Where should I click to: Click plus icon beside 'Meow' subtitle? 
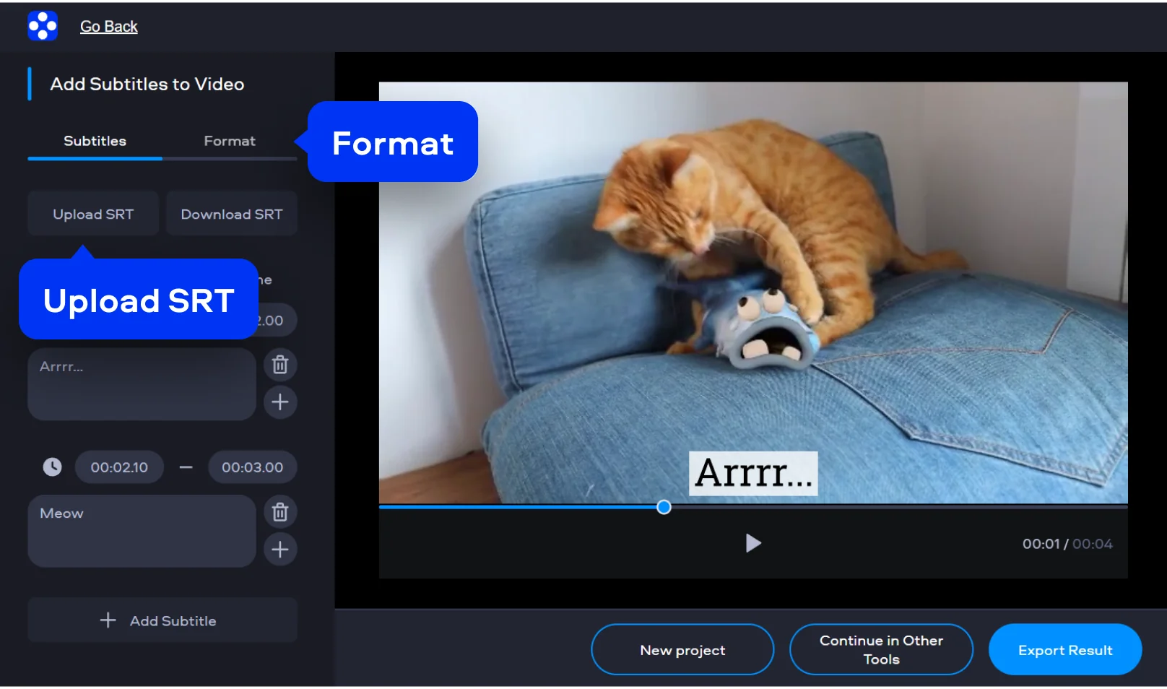pos(280,550)
